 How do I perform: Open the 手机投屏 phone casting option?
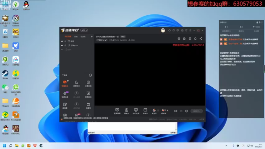136,111
